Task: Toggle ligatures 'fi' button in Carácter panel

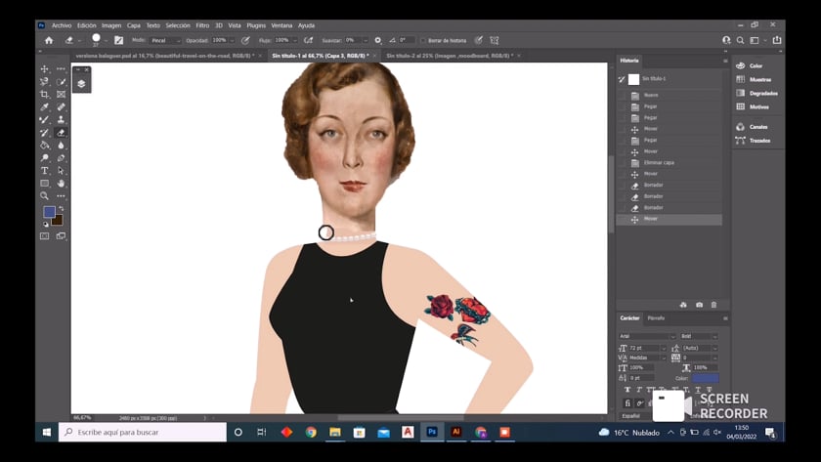Action: click(x=627, y=403)
